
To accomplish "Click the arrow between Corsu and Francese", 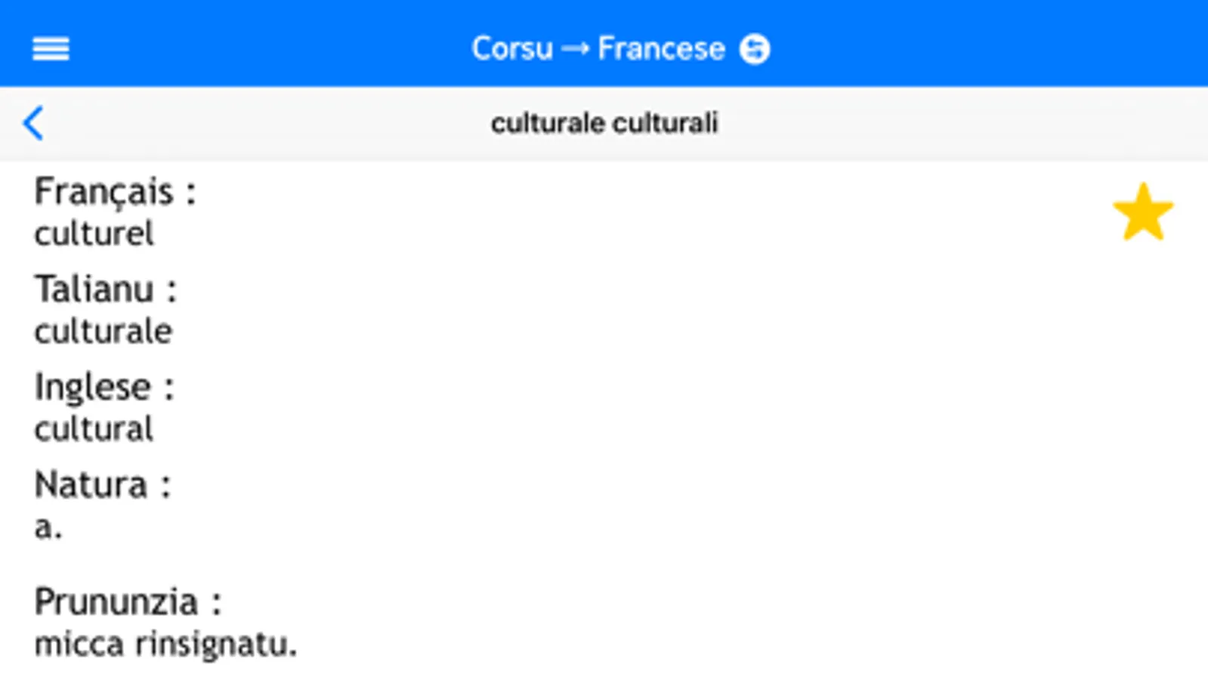I will [575, 49].
